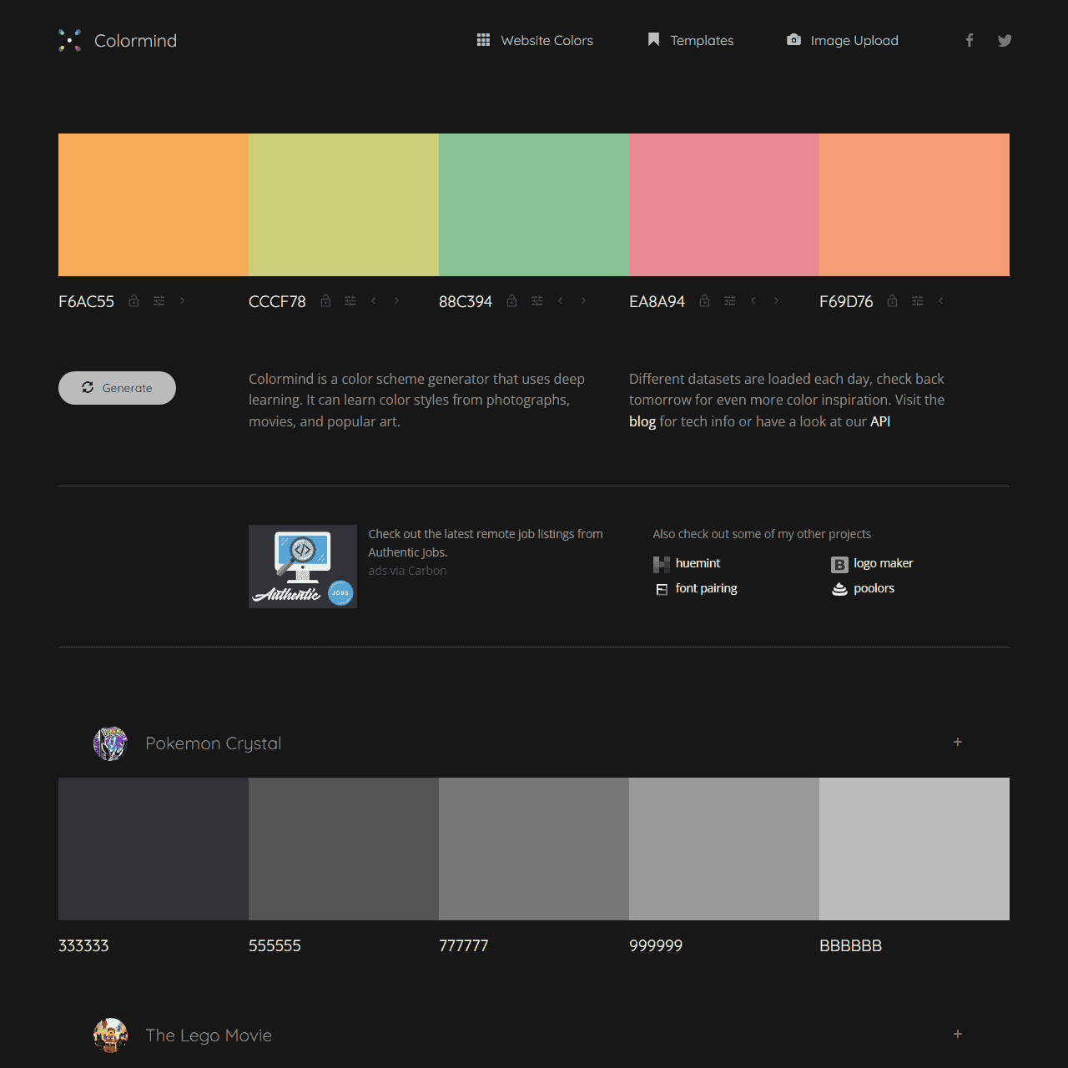Open Templates from the top navigation
This screenshot has width=1068, height=1068.
pyautogui.click(x=702, y=40)
